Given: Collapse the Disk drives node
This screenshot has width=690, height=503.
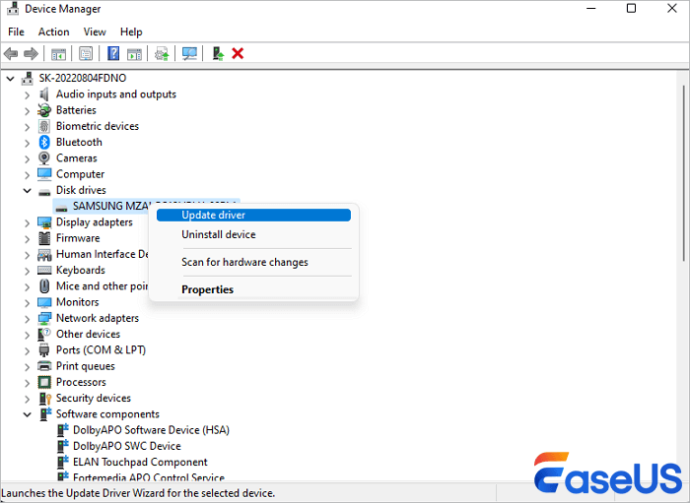Looking at the screenshot, I should click(28, 191).
